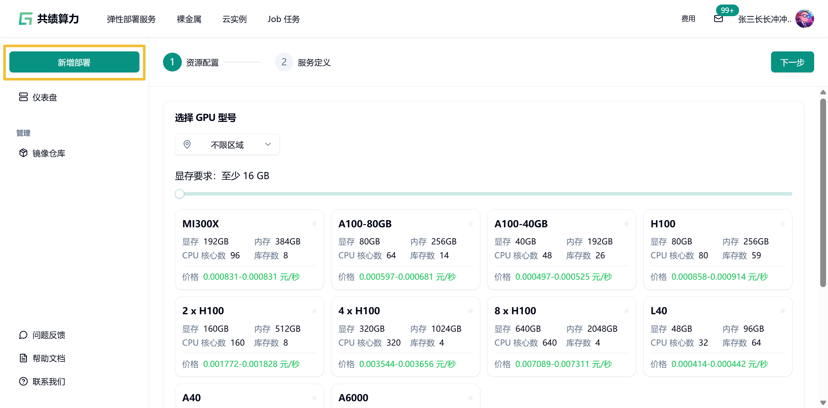Click the 新增部署 button
Viewport: 828px width, 408px height.
pos(74,62)
